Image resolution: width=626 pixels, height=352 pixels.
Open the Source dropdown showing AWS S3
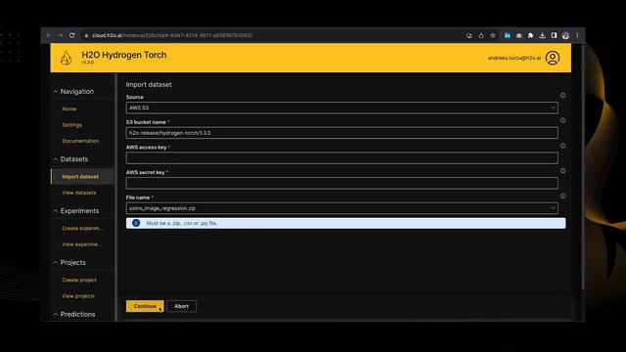[341, 108]
